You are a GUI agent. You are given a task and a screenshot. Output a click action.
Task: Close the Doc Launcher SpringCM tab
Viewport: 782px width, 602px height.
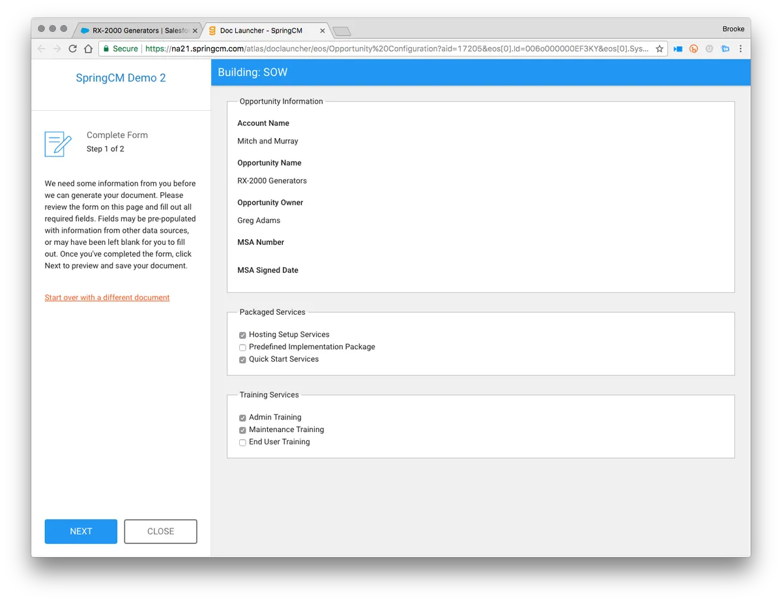coord(323,31)
